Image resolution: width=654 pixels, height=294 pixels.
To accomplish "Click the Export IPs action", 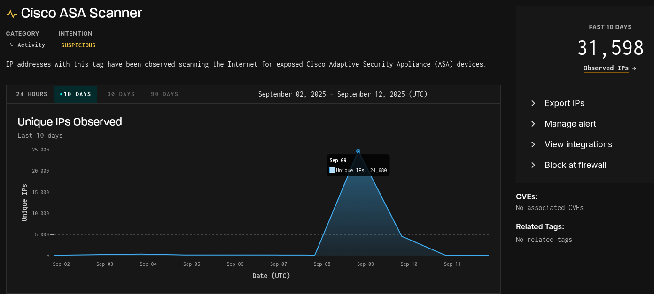I will click(564, 103).
